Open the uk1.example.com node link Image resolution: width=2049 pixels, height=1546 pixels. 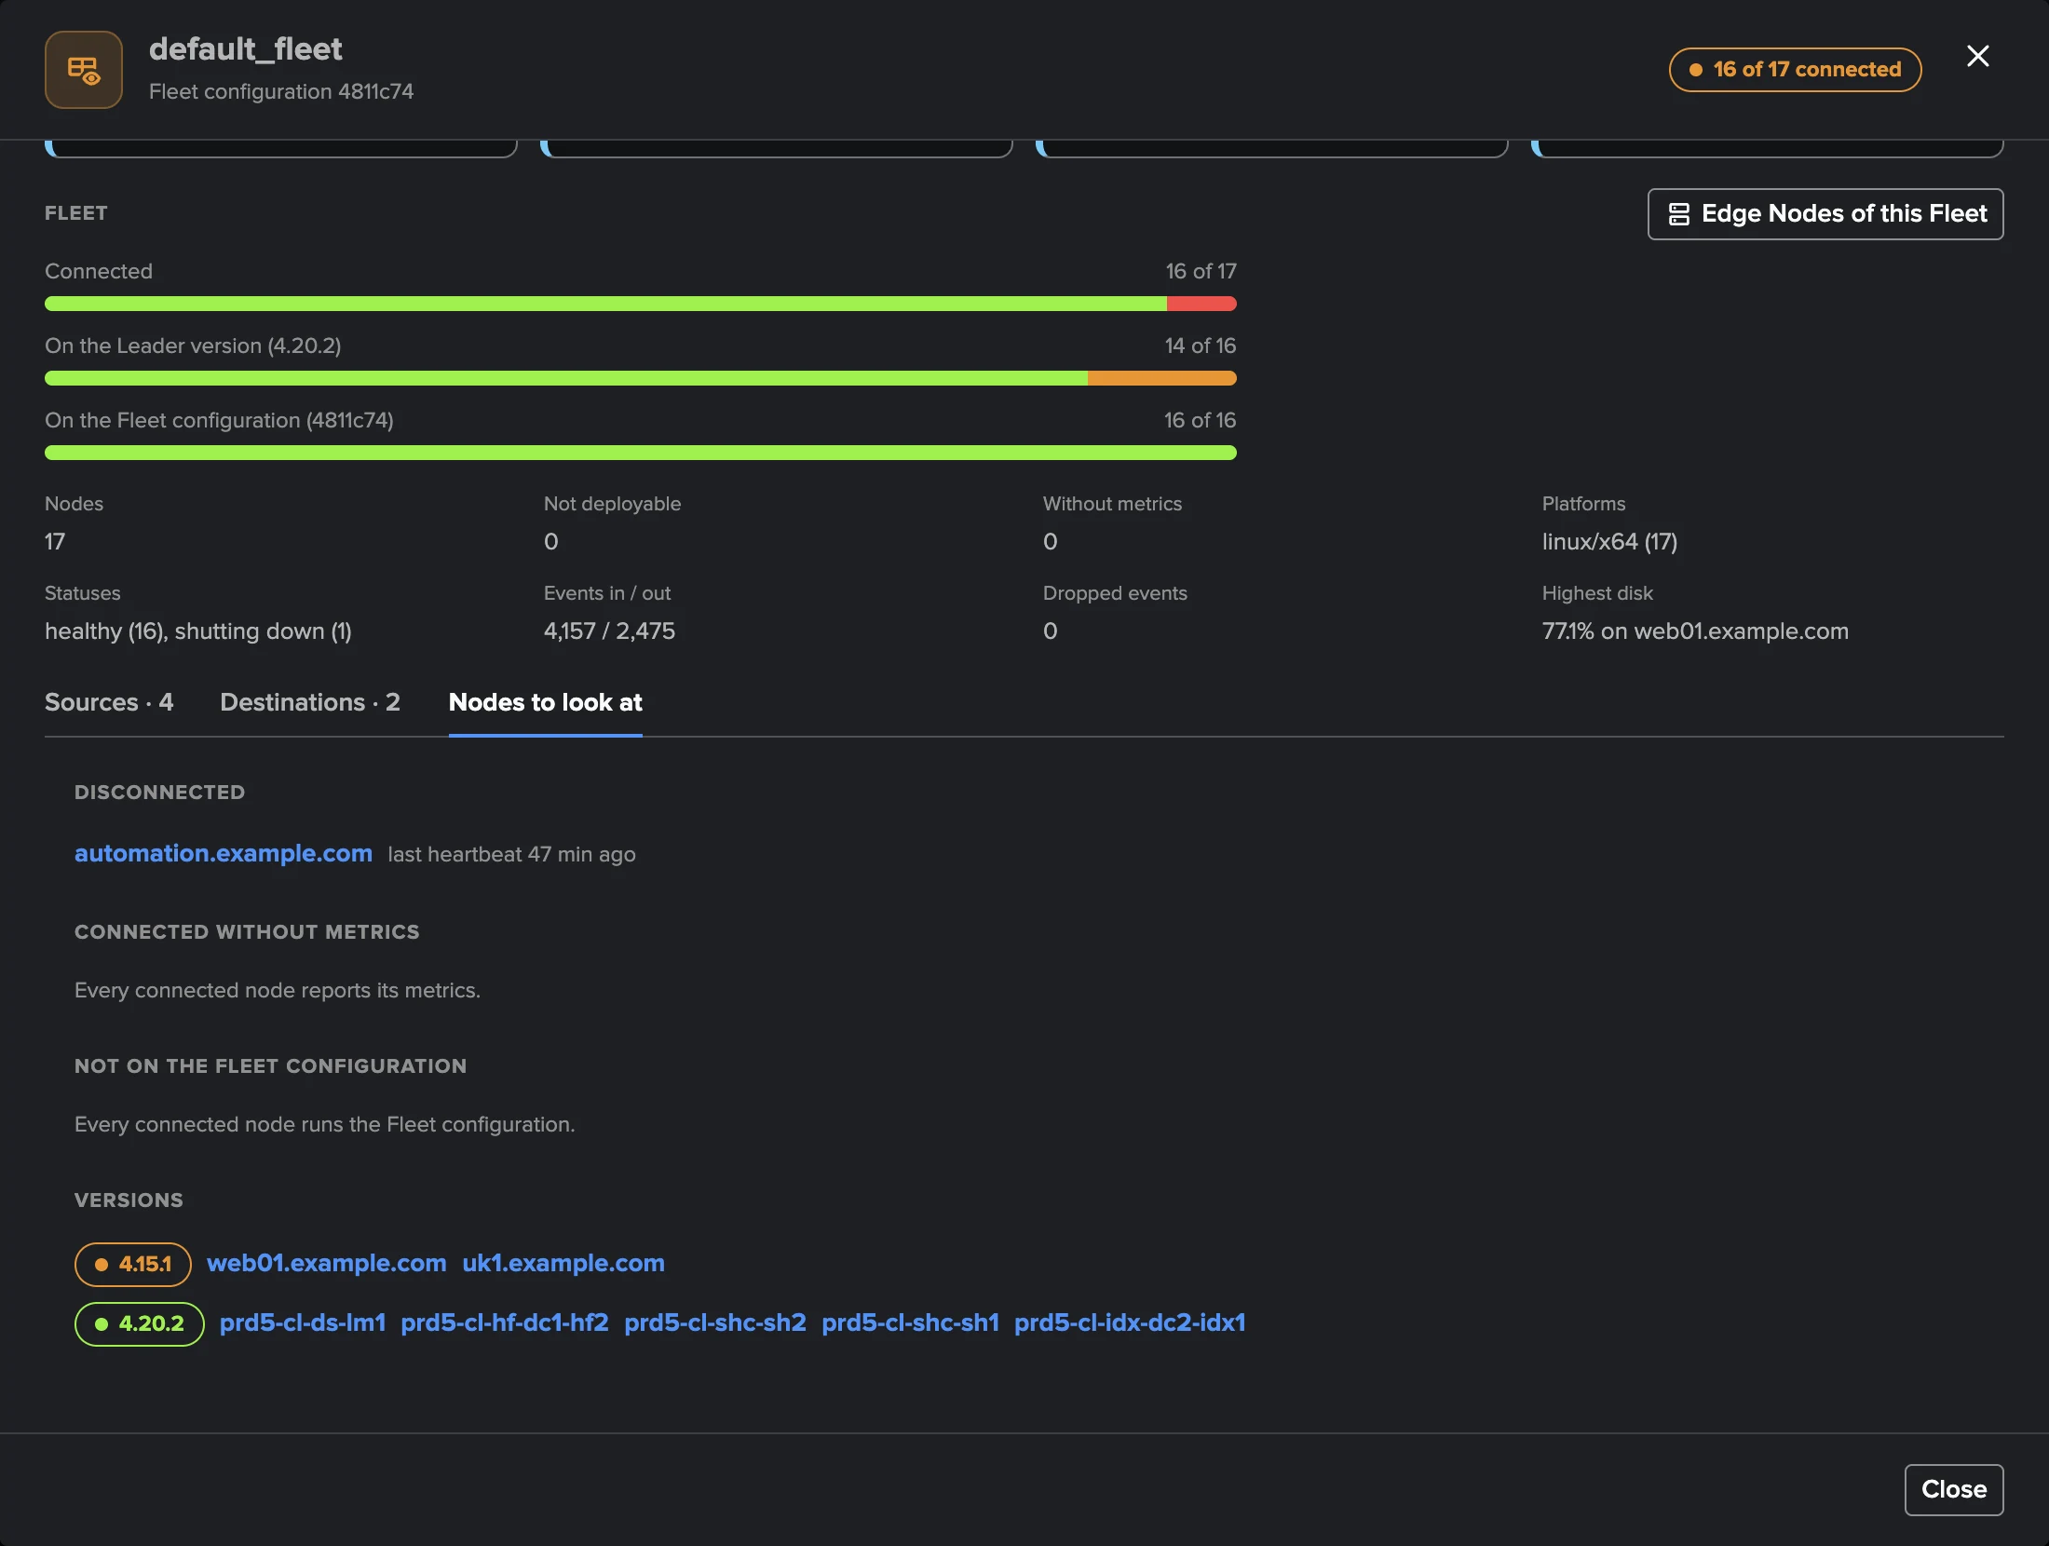pos(563,1263)
